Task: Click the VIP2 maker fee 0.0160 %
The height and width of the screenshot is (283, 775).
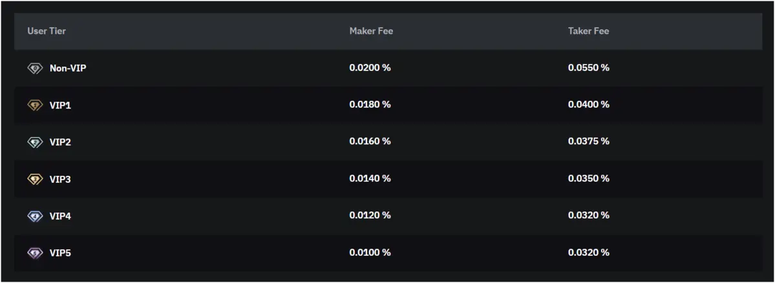Action: click(x=370, y=141)
